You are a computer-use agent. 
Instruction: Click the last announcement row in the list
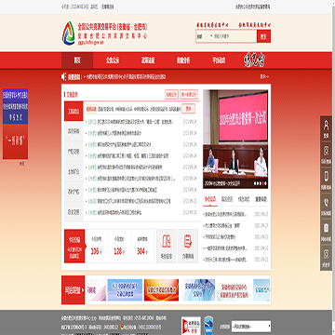click(141, 213)
